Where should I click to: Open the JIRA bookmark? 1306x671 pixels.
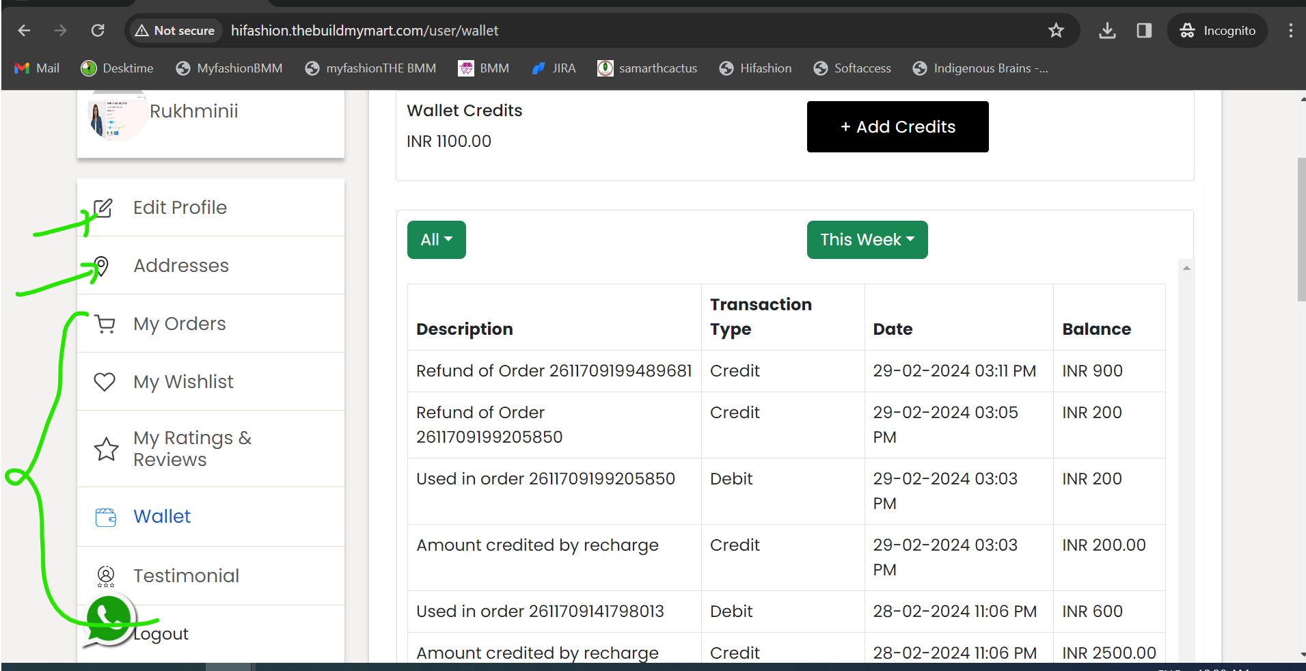(554, 68)
